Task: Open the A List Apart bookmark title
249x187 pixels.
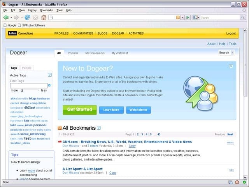Action: (x=82, y=169)
